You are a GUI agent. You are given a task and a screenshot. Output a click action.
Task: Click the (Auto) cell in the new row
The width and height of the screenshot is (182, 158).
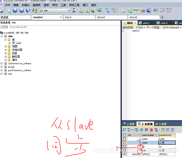tap(134, 154)
